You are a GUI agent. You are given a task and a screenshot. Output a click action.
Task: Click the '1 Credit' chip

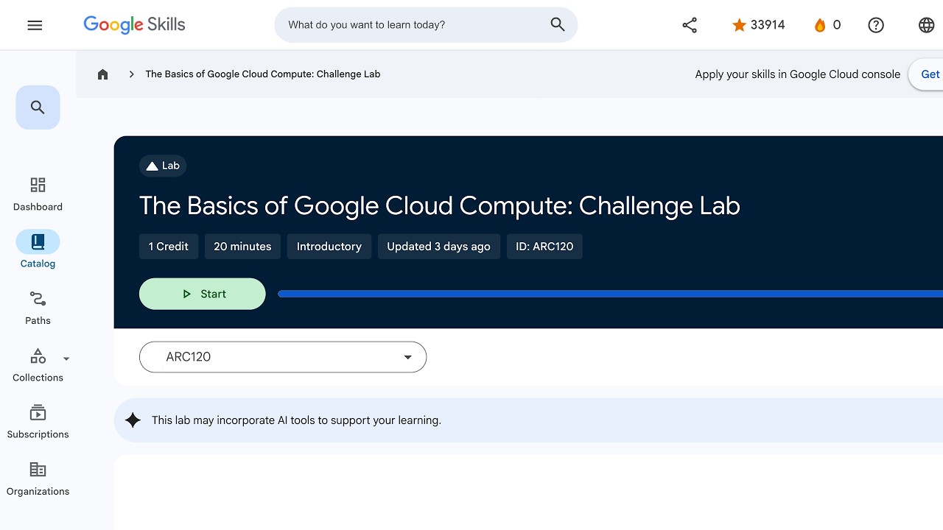click(x=168, y=247)
